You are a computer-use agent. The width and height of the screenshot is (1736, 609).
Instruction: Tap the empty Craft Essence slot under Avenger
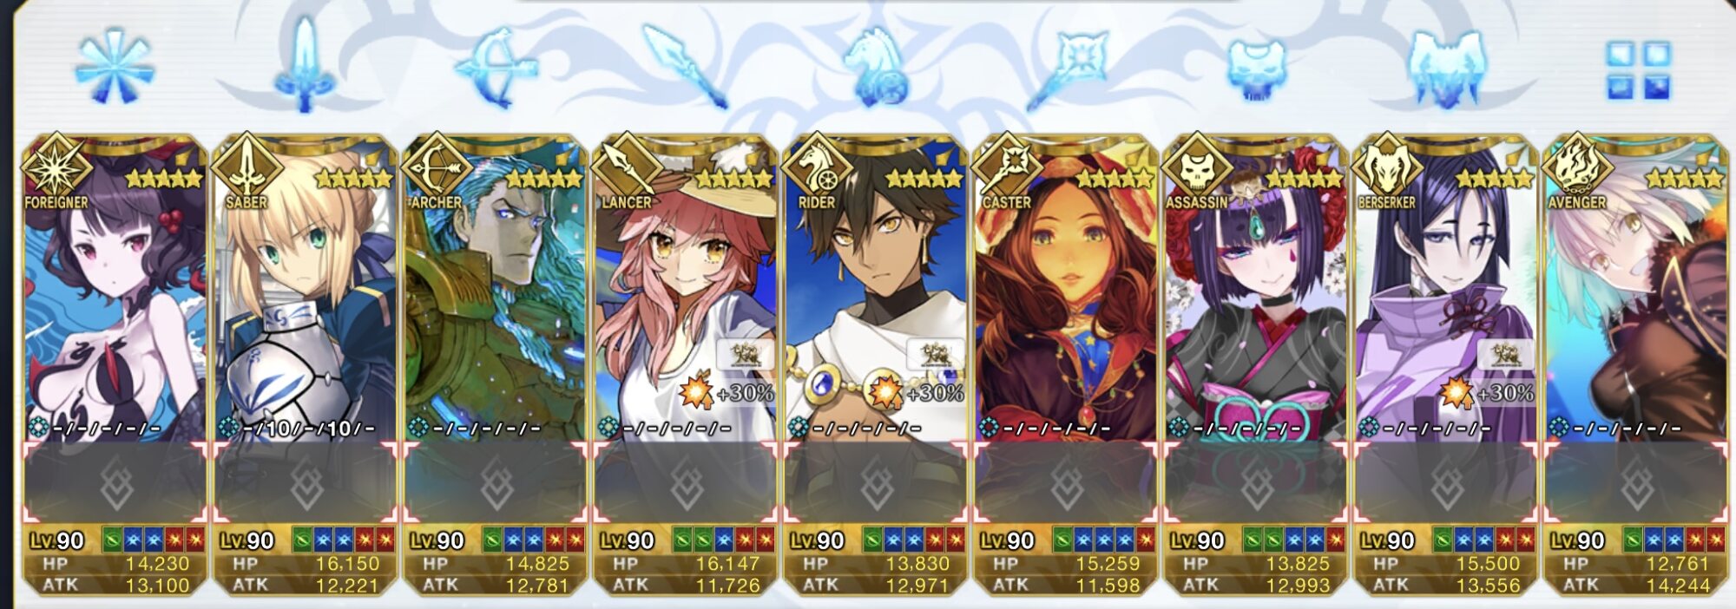1636,483
